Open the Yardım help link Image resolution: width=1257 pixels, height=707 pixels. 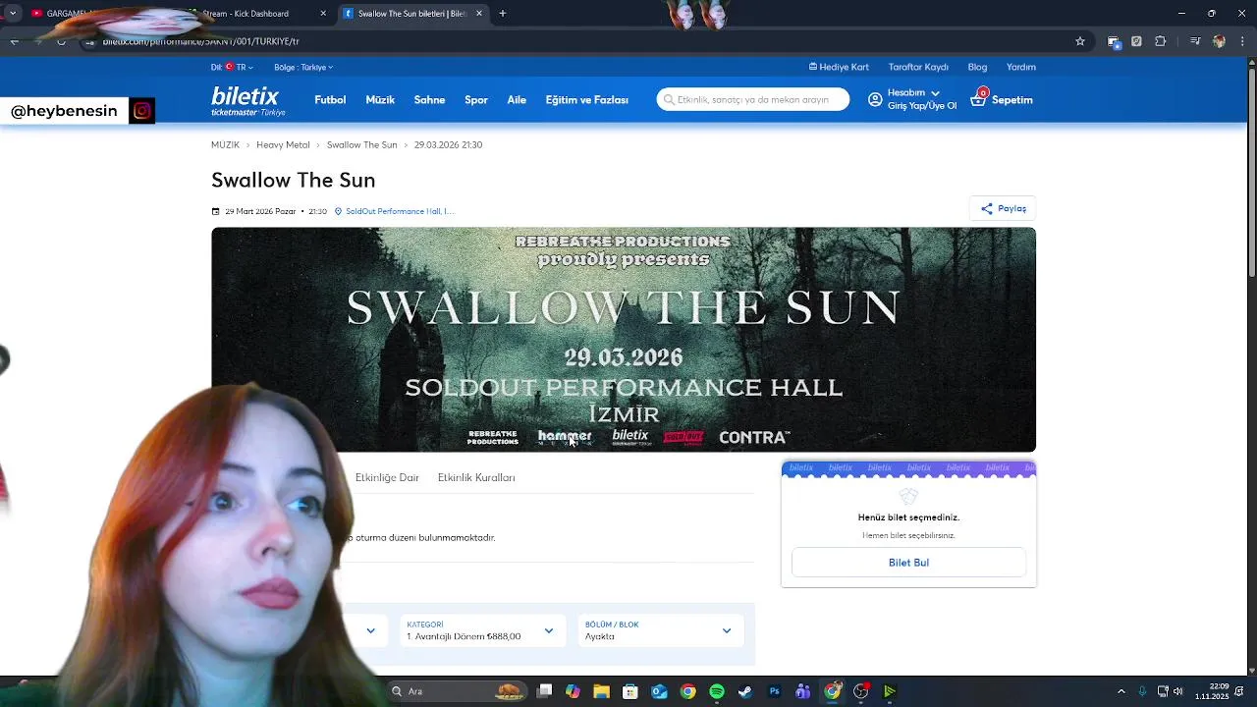[1021, 67]
